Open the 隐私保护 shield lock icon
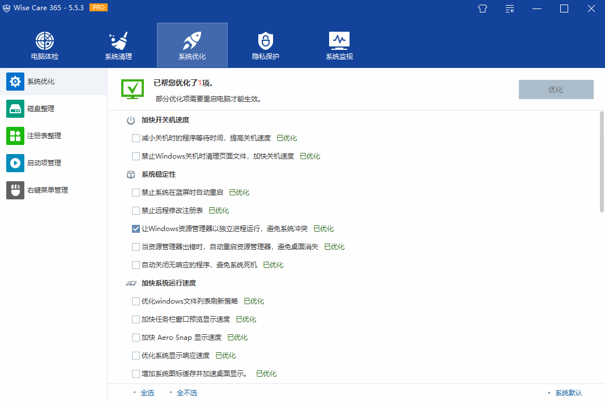The width and height of the screenshot is (605, 401). pyautogui.click(x=266, y=41)
